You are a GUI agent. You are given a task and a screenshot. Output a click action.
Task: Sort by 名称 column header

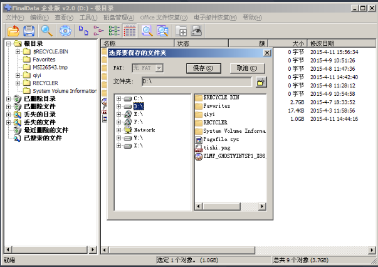pos(137,44)
